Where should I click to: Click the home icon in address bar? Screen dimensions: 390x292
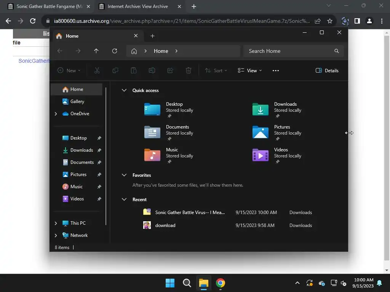click(134, 51)
